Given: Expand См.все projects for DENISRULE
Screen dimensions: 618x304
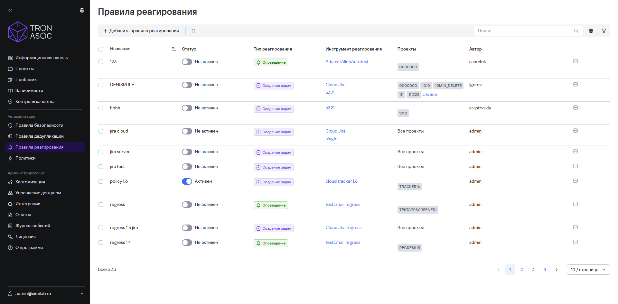Looking at the screenshot, I should click(430, 95).
